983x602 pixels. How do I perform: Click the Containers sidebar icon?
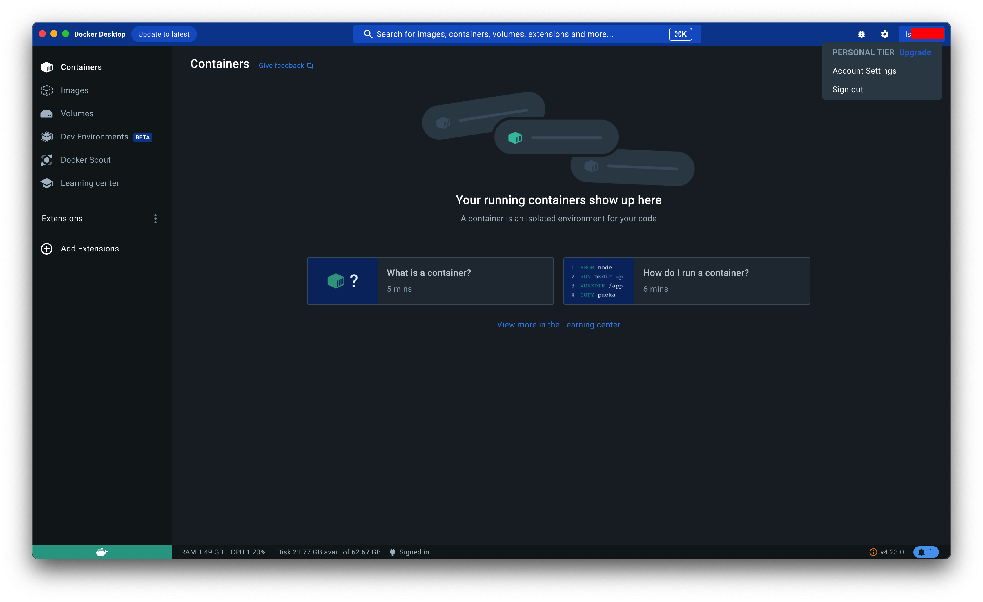click(x=47, y=67)
